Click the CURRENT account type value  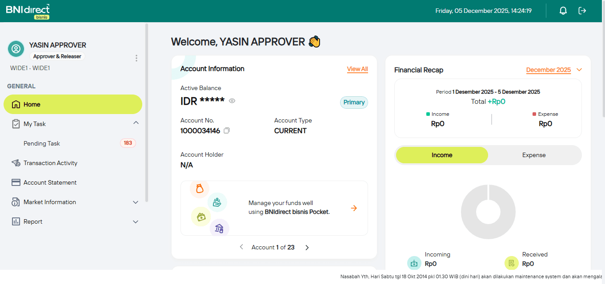point(290,130)
